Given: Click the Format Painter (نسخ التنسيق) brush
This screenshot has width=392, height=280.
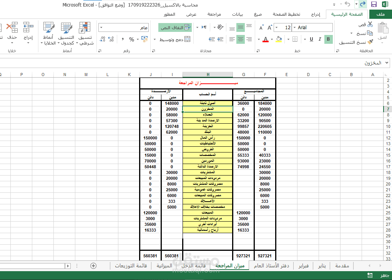Looking at the screenshot, I should 370,42.
